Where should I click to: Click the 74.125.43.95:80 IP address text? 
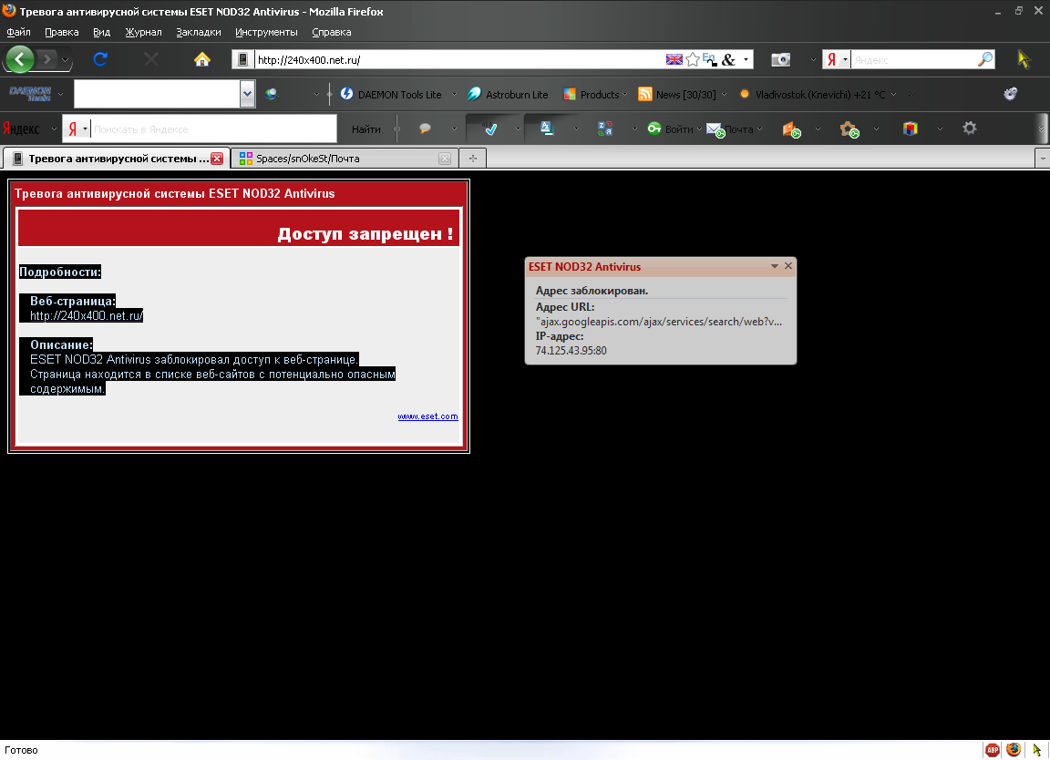[x=571, y=351]
